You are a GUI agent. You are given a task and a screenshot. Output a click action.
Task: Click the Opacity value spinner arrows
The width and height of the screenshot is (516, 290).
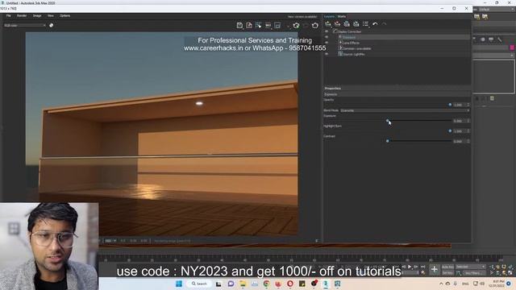pyautogui.click(x=468, y=105)
